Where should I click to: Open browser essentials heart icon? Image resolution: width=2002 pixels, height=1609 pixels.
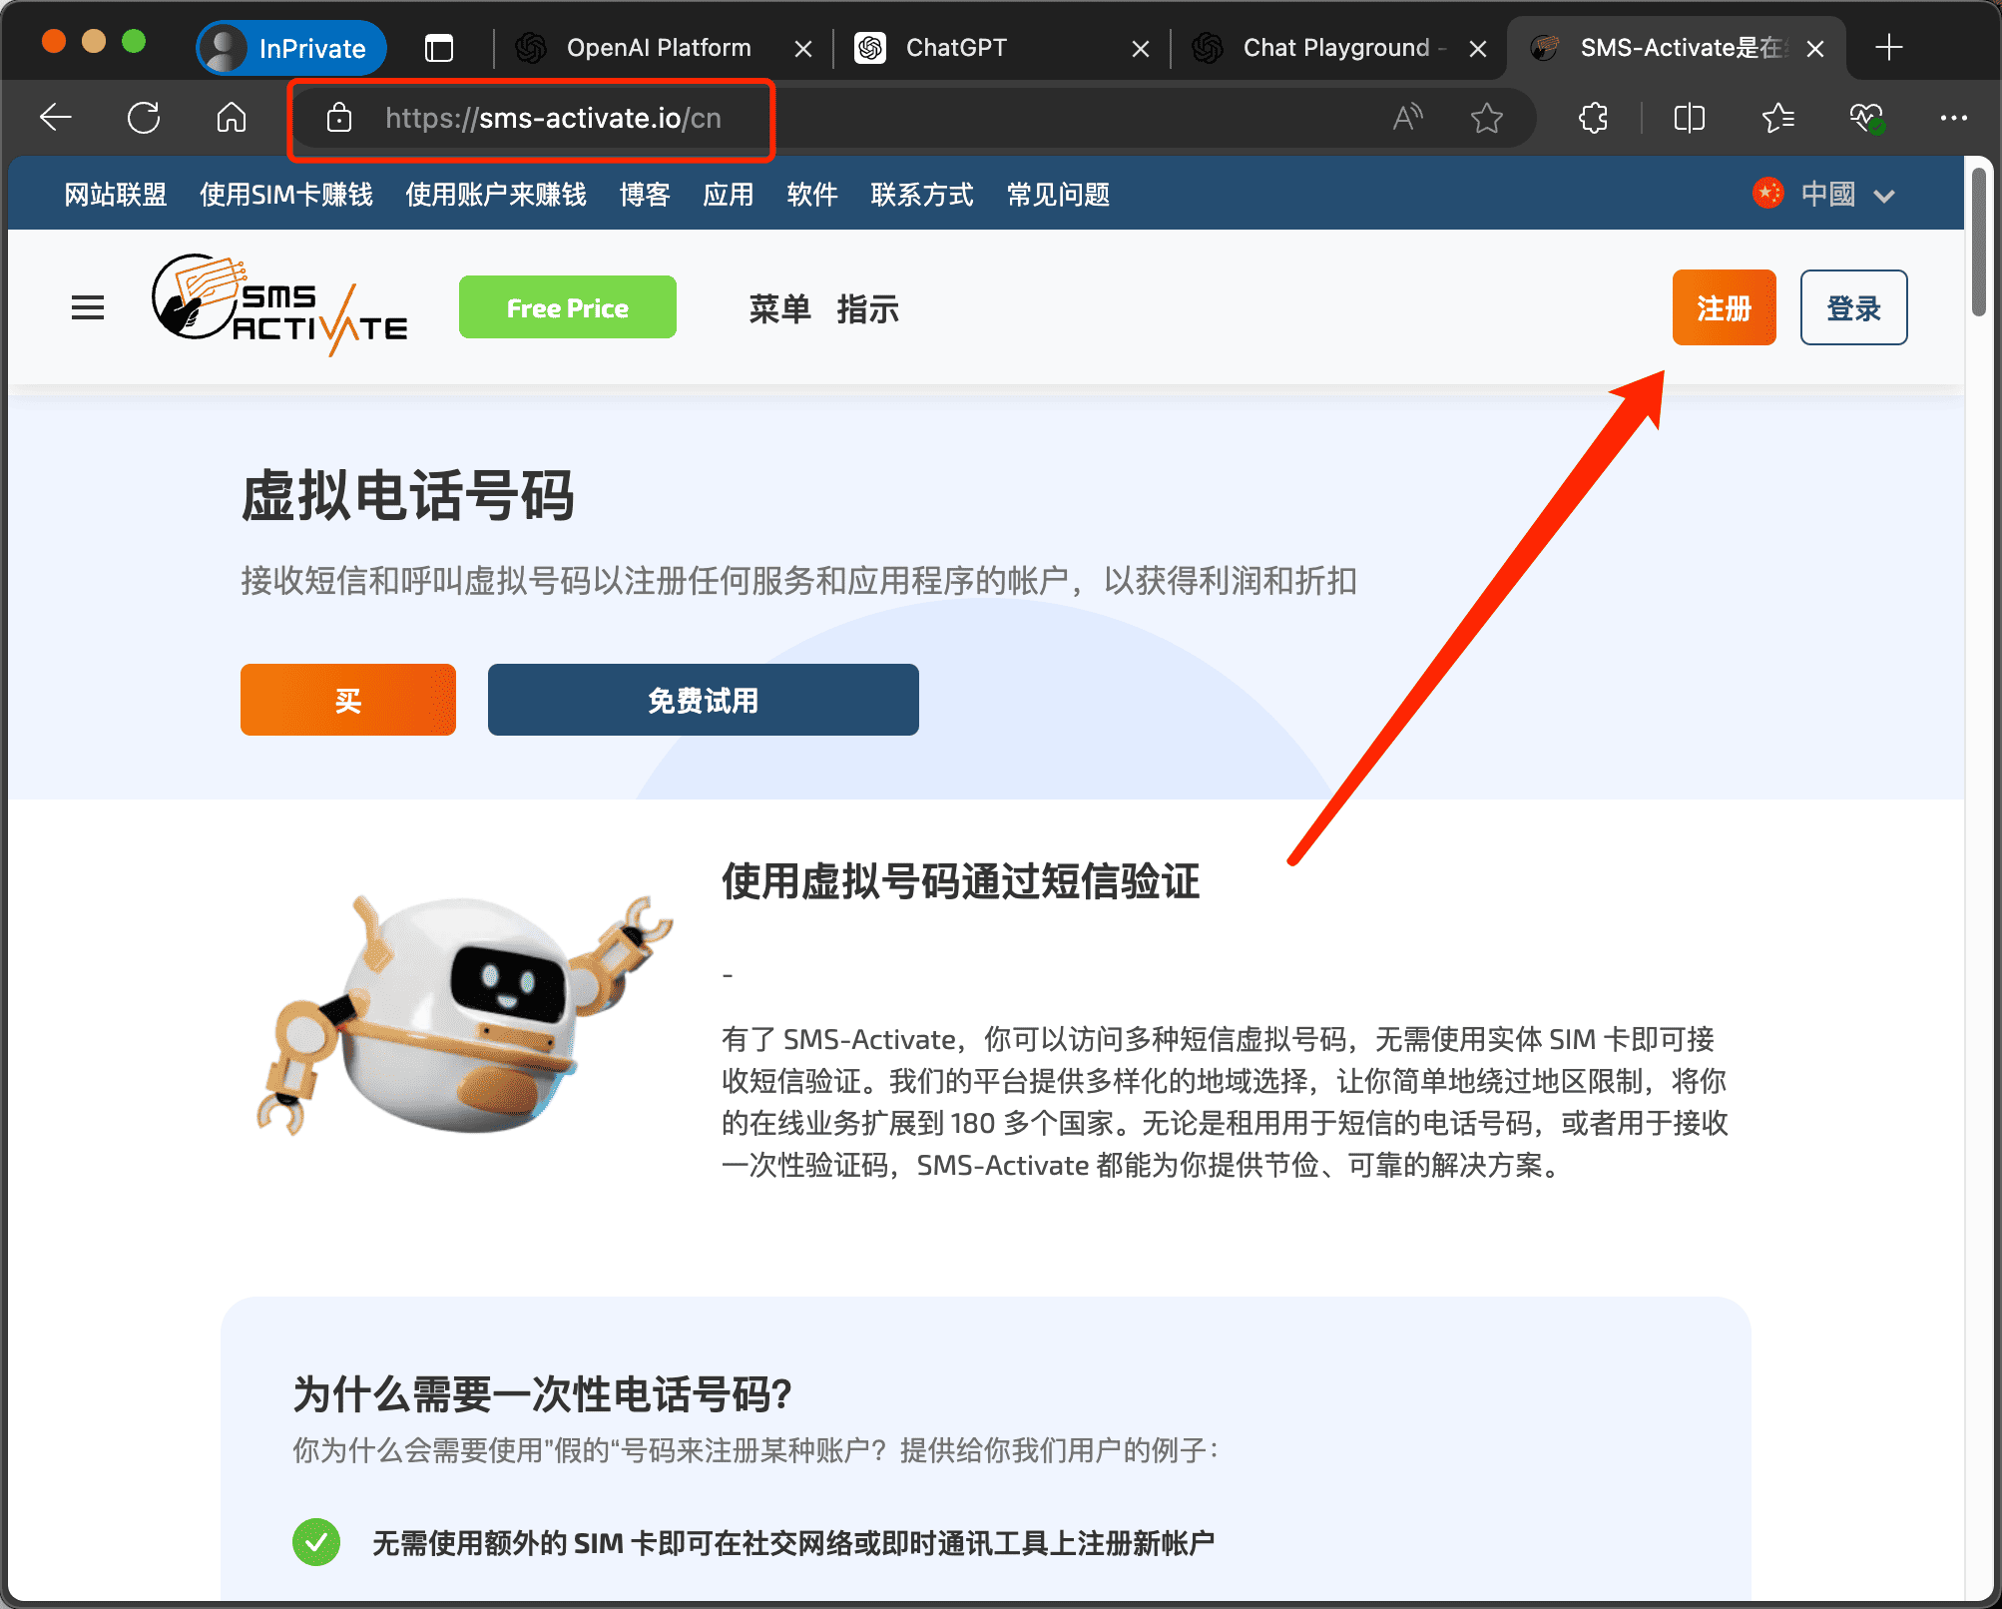[1865, 118]
